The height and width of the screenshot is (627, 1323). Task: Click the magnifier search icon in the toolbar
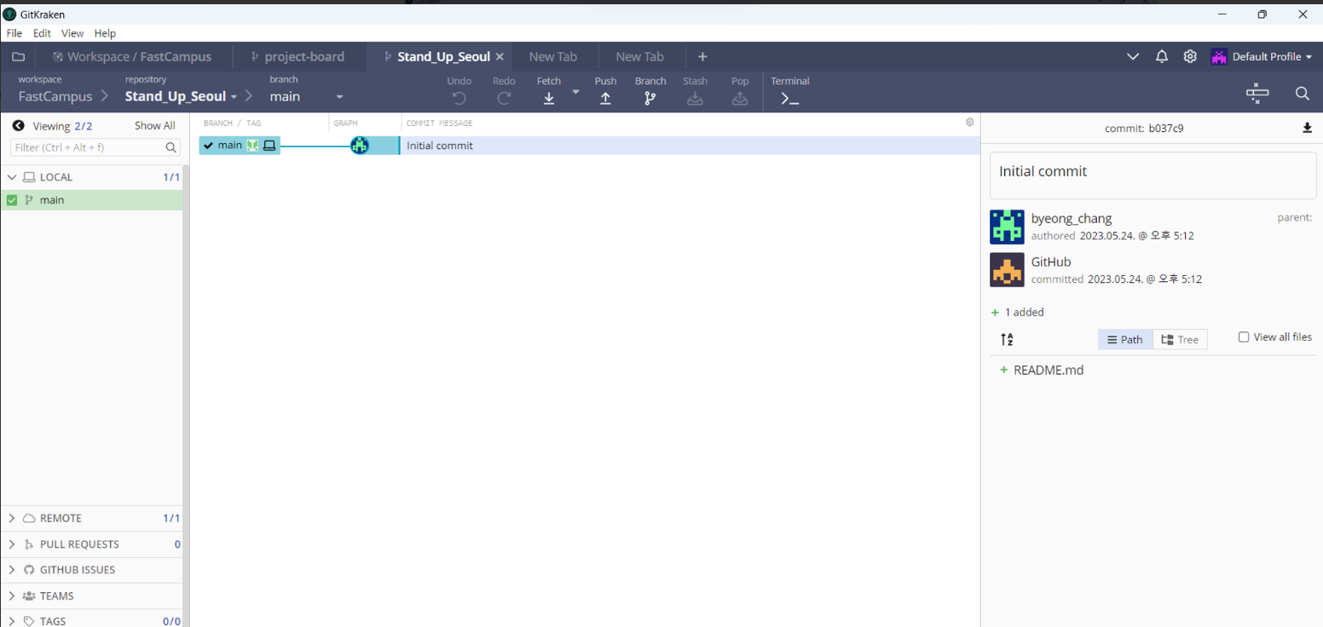(x=1302, y=94)
